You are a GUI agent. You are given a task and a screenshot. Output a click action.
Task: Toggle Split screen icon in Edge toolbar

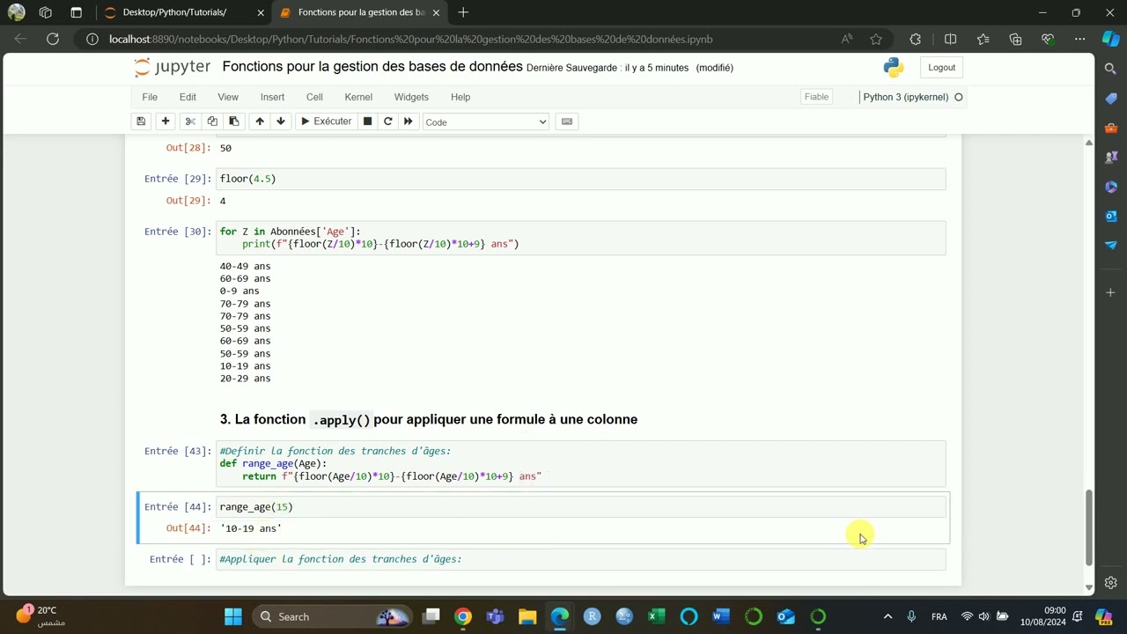click(950, 39)
